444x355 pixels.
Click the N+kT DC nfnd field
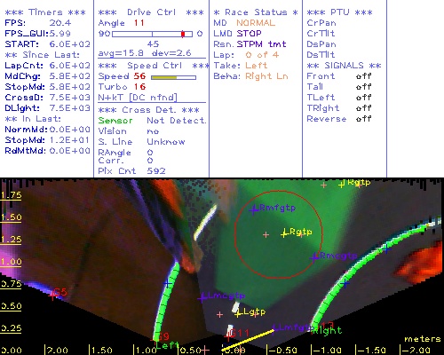tap(138, 98)
